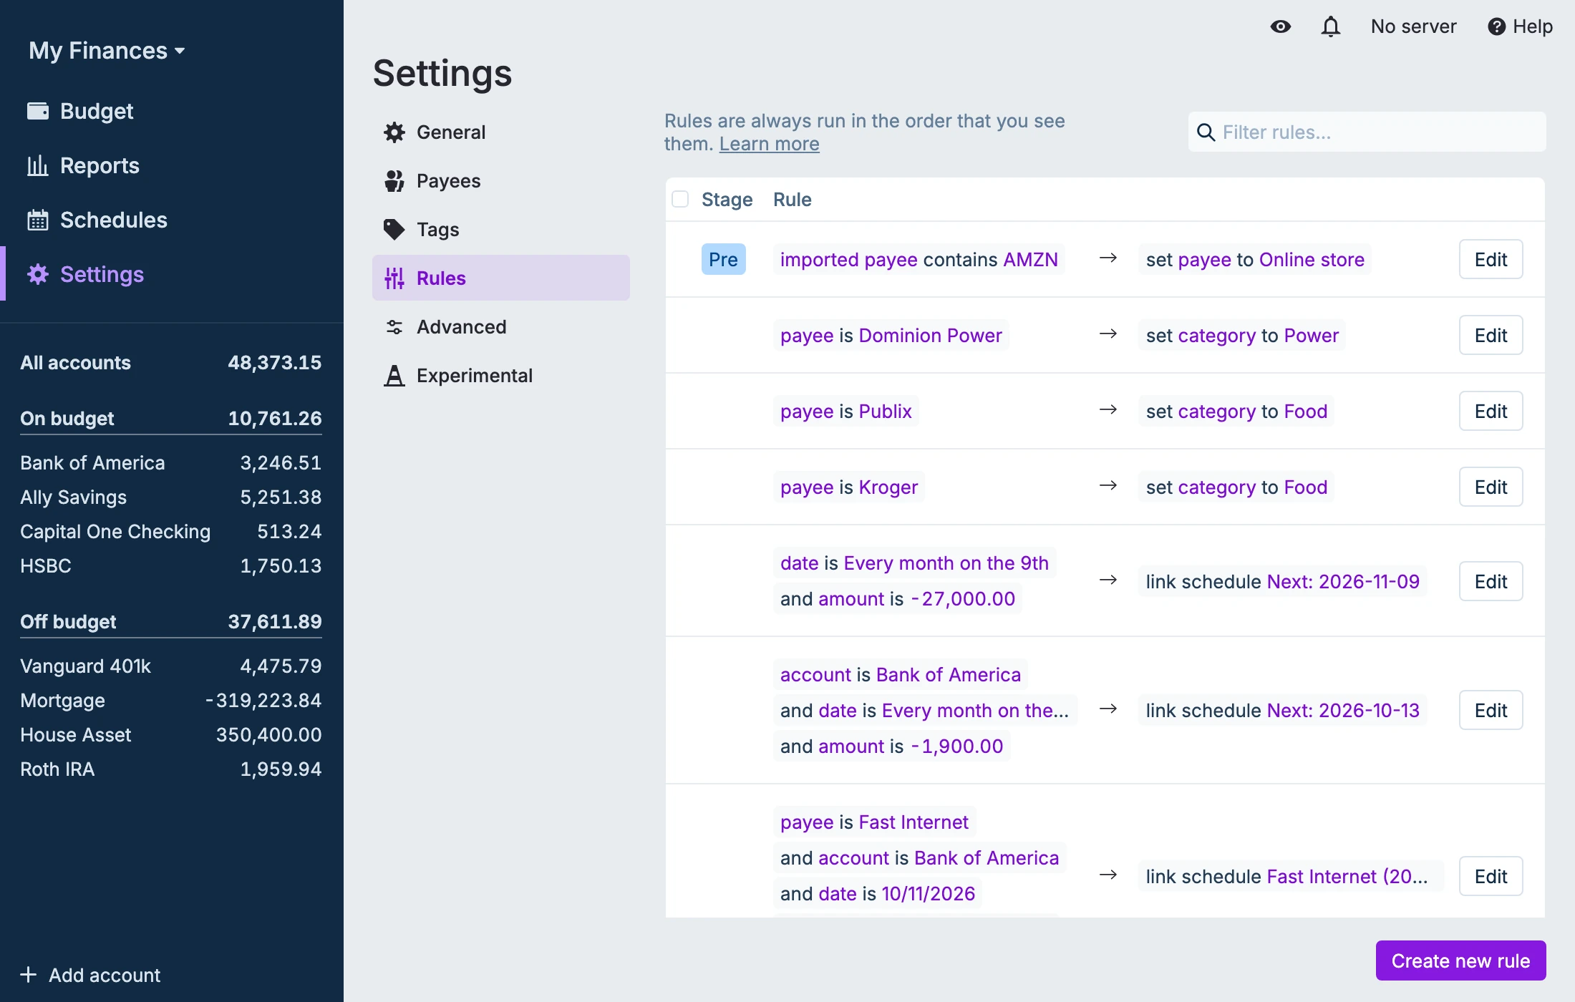Open notifications bell icon

1330,26
